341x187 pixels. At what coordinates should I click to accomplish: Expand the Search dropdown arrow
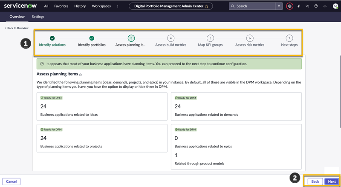click(x=279, y=6)
